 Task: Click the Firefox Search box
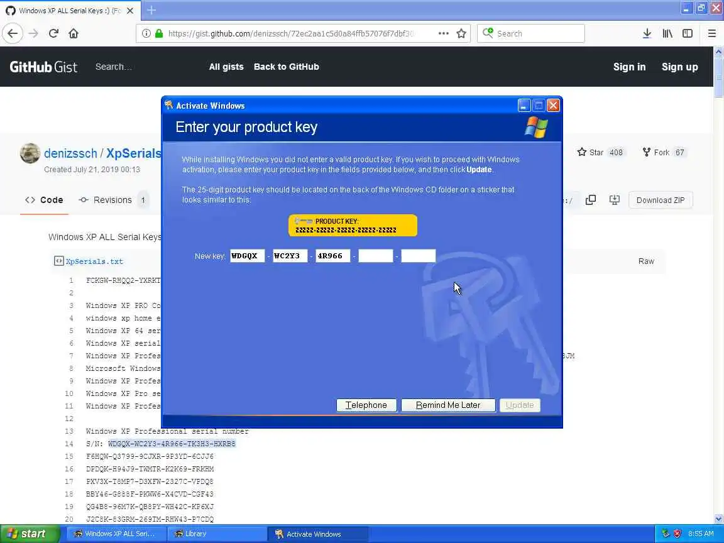tap(531, 33)
